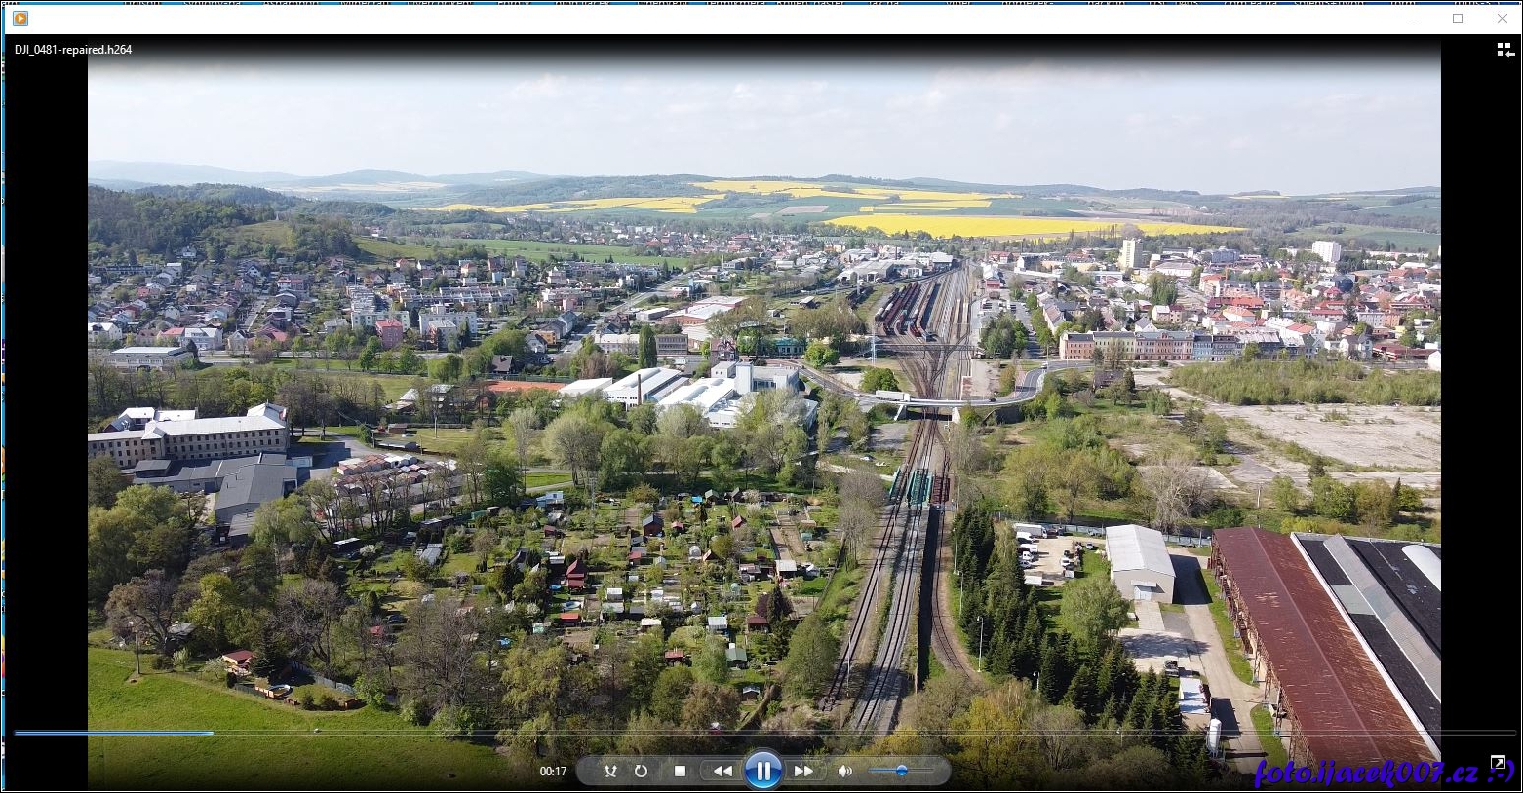Click the previous/rewind button
The height and width of the screenshot is (793, 1523).
click(x=722, y=771)
